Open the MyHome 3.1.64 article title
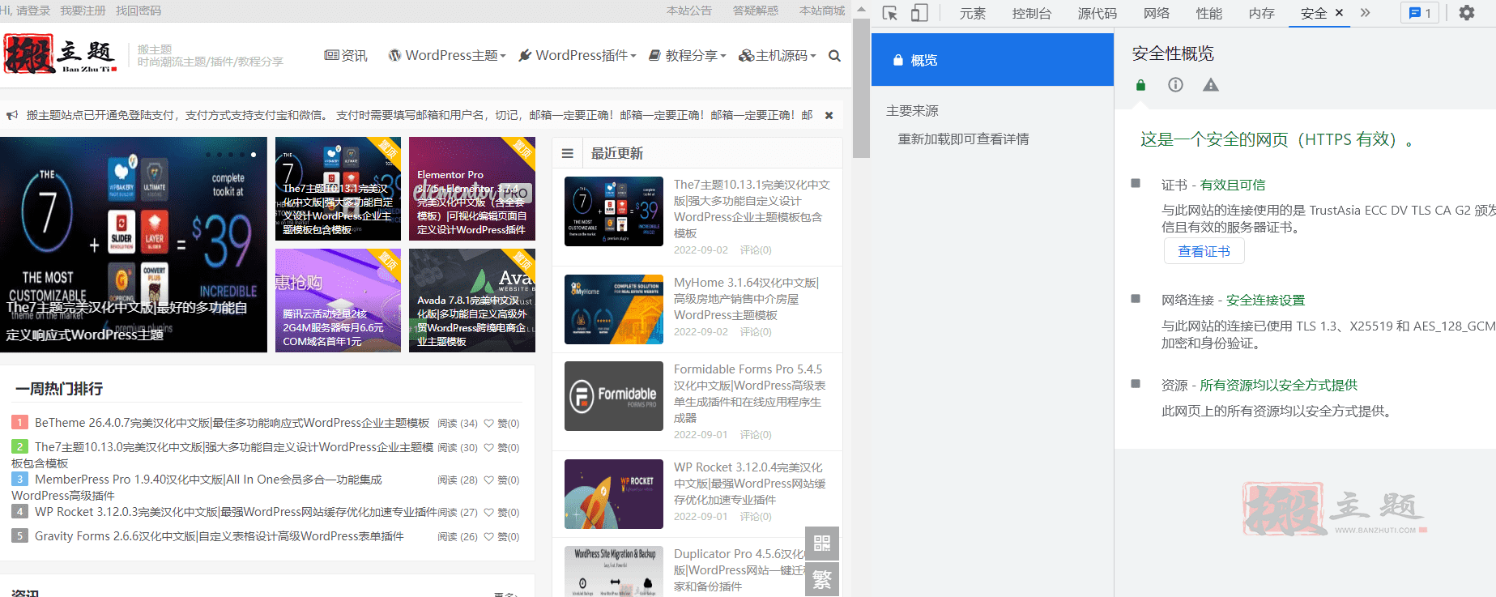1496x597 pixels. (x=746, y=299)
